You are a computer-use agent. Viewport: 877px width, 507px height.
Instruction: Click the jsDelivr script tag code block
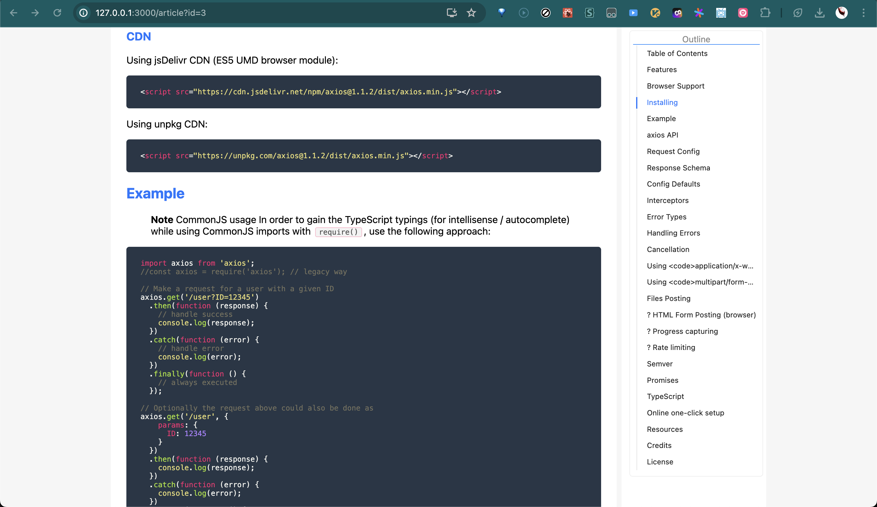coord(363,92)
